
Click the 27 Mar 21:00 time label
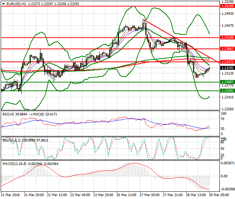[x=173, y=195]
